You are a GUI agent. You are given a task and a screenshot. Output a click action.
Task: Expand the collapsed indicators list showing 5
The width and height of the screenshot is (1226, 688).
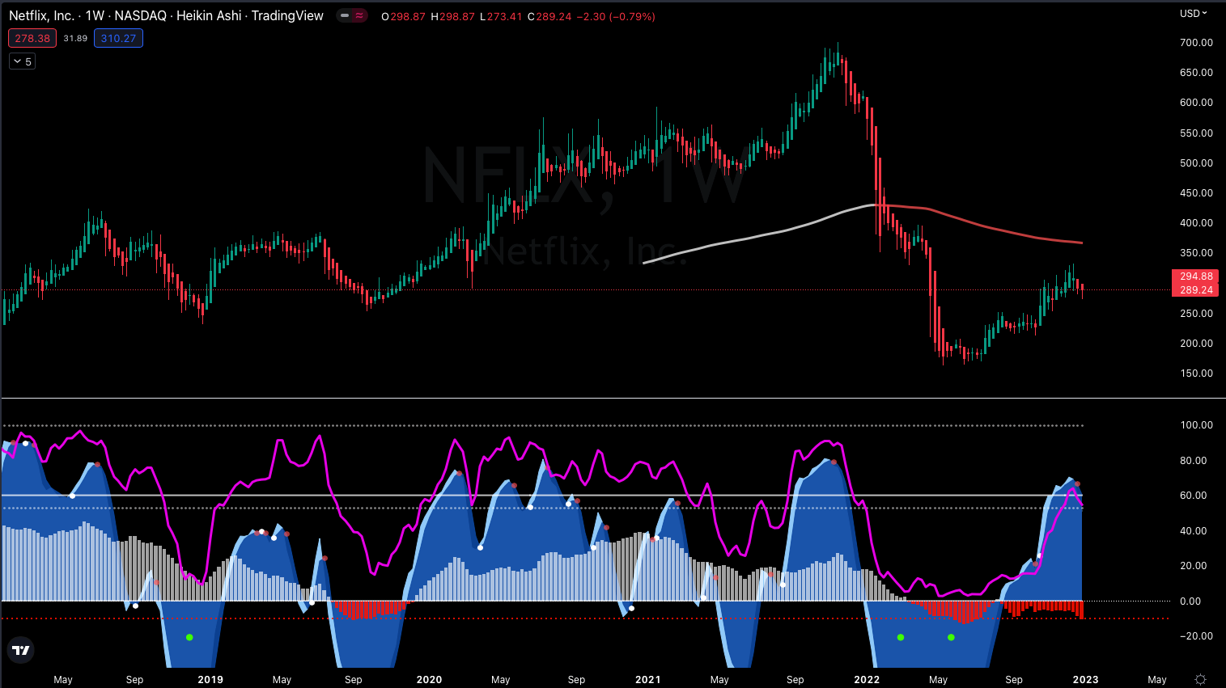[x=22, y=61]
